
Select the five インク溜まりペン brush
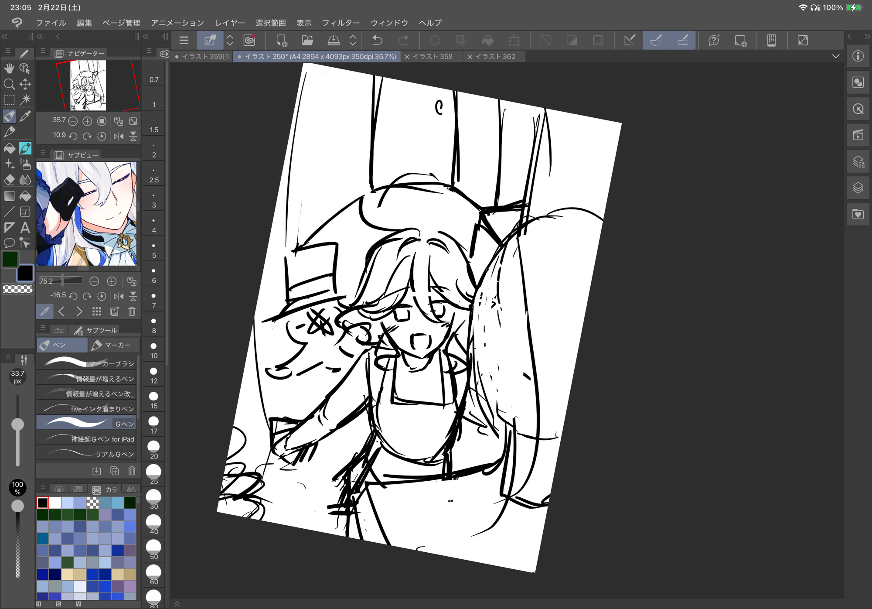coord(86,409)
